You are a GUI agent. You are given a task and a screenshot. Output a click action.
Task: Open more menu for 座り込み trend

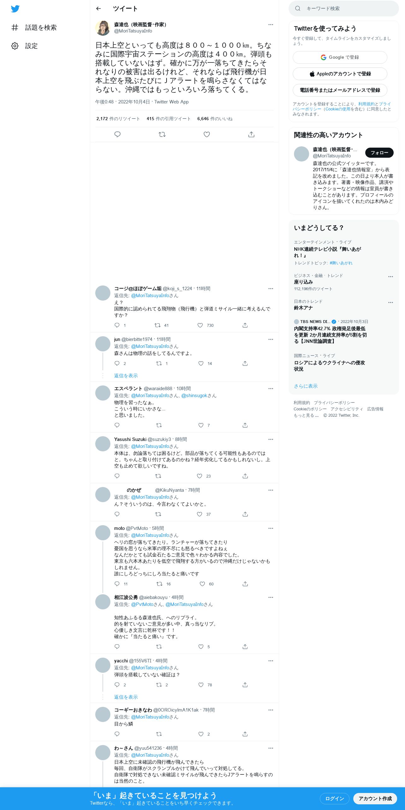(390, 277)
